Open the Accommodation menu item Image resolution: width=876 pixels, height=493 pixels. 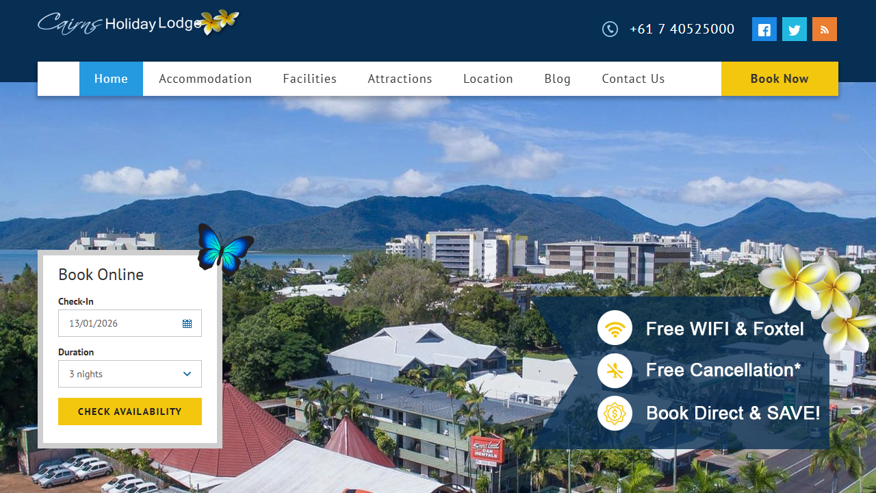click(205, 79)
